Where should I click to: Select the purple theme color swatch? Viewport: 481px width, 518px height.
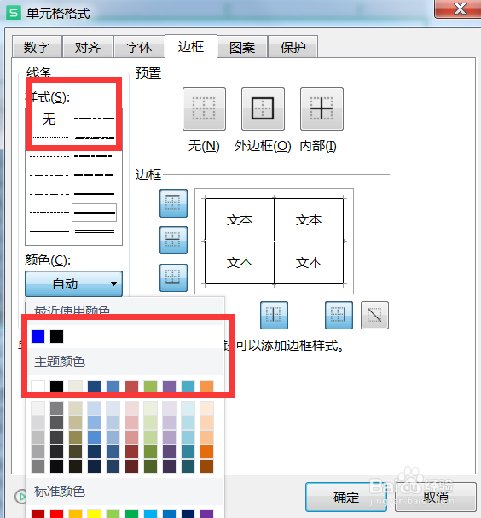(x=170, y=386)
